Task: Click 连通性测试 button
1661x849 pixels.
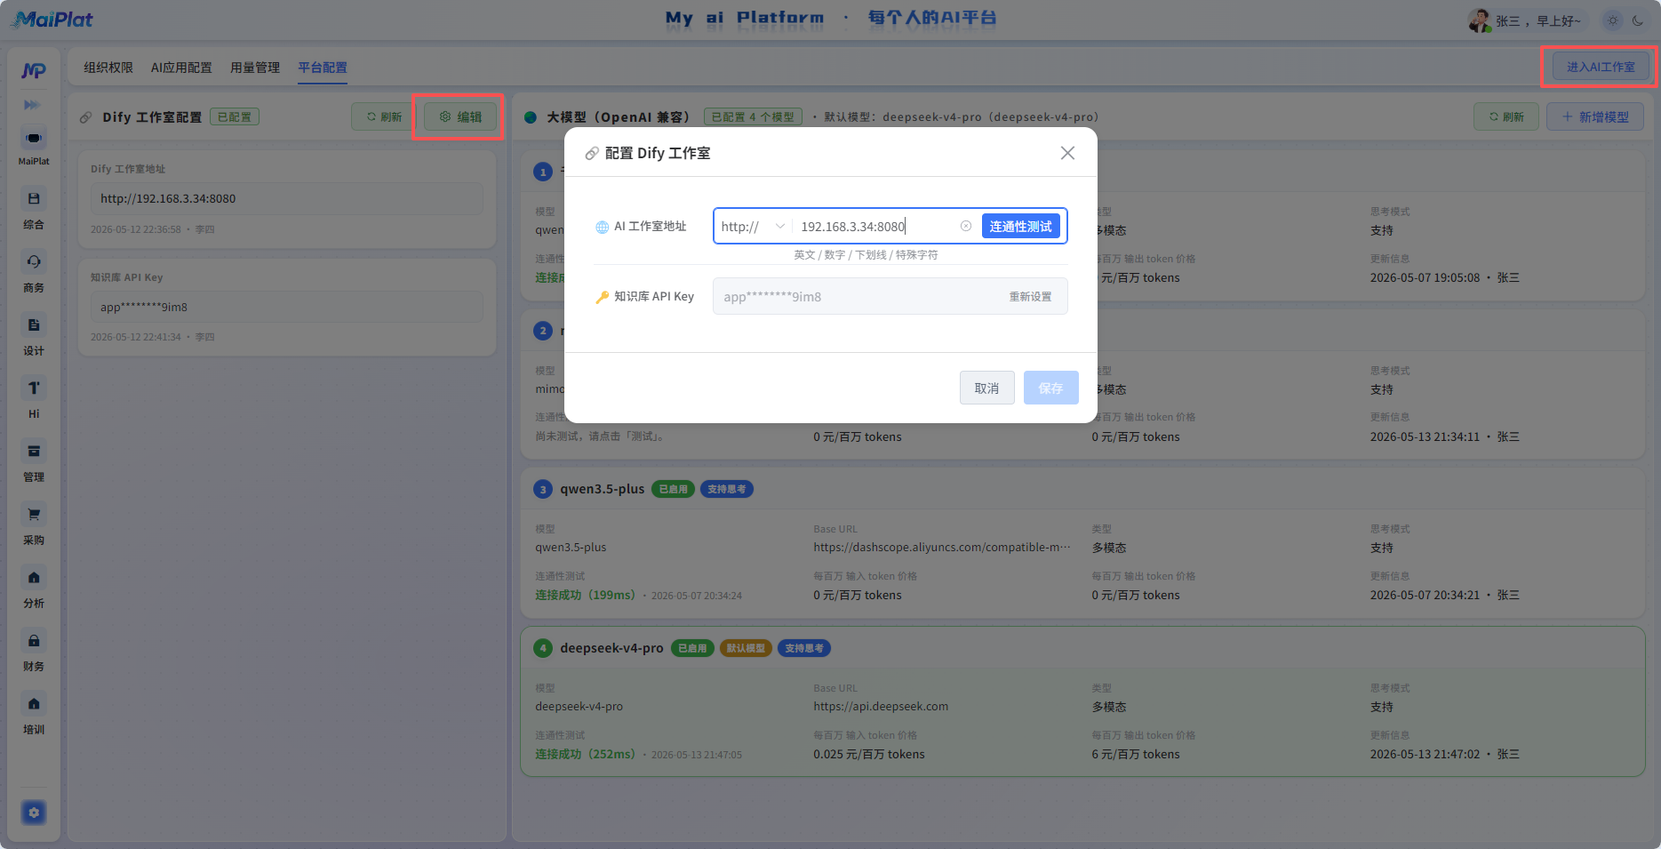Action: pyautogui.click(x=1021, y=226)
